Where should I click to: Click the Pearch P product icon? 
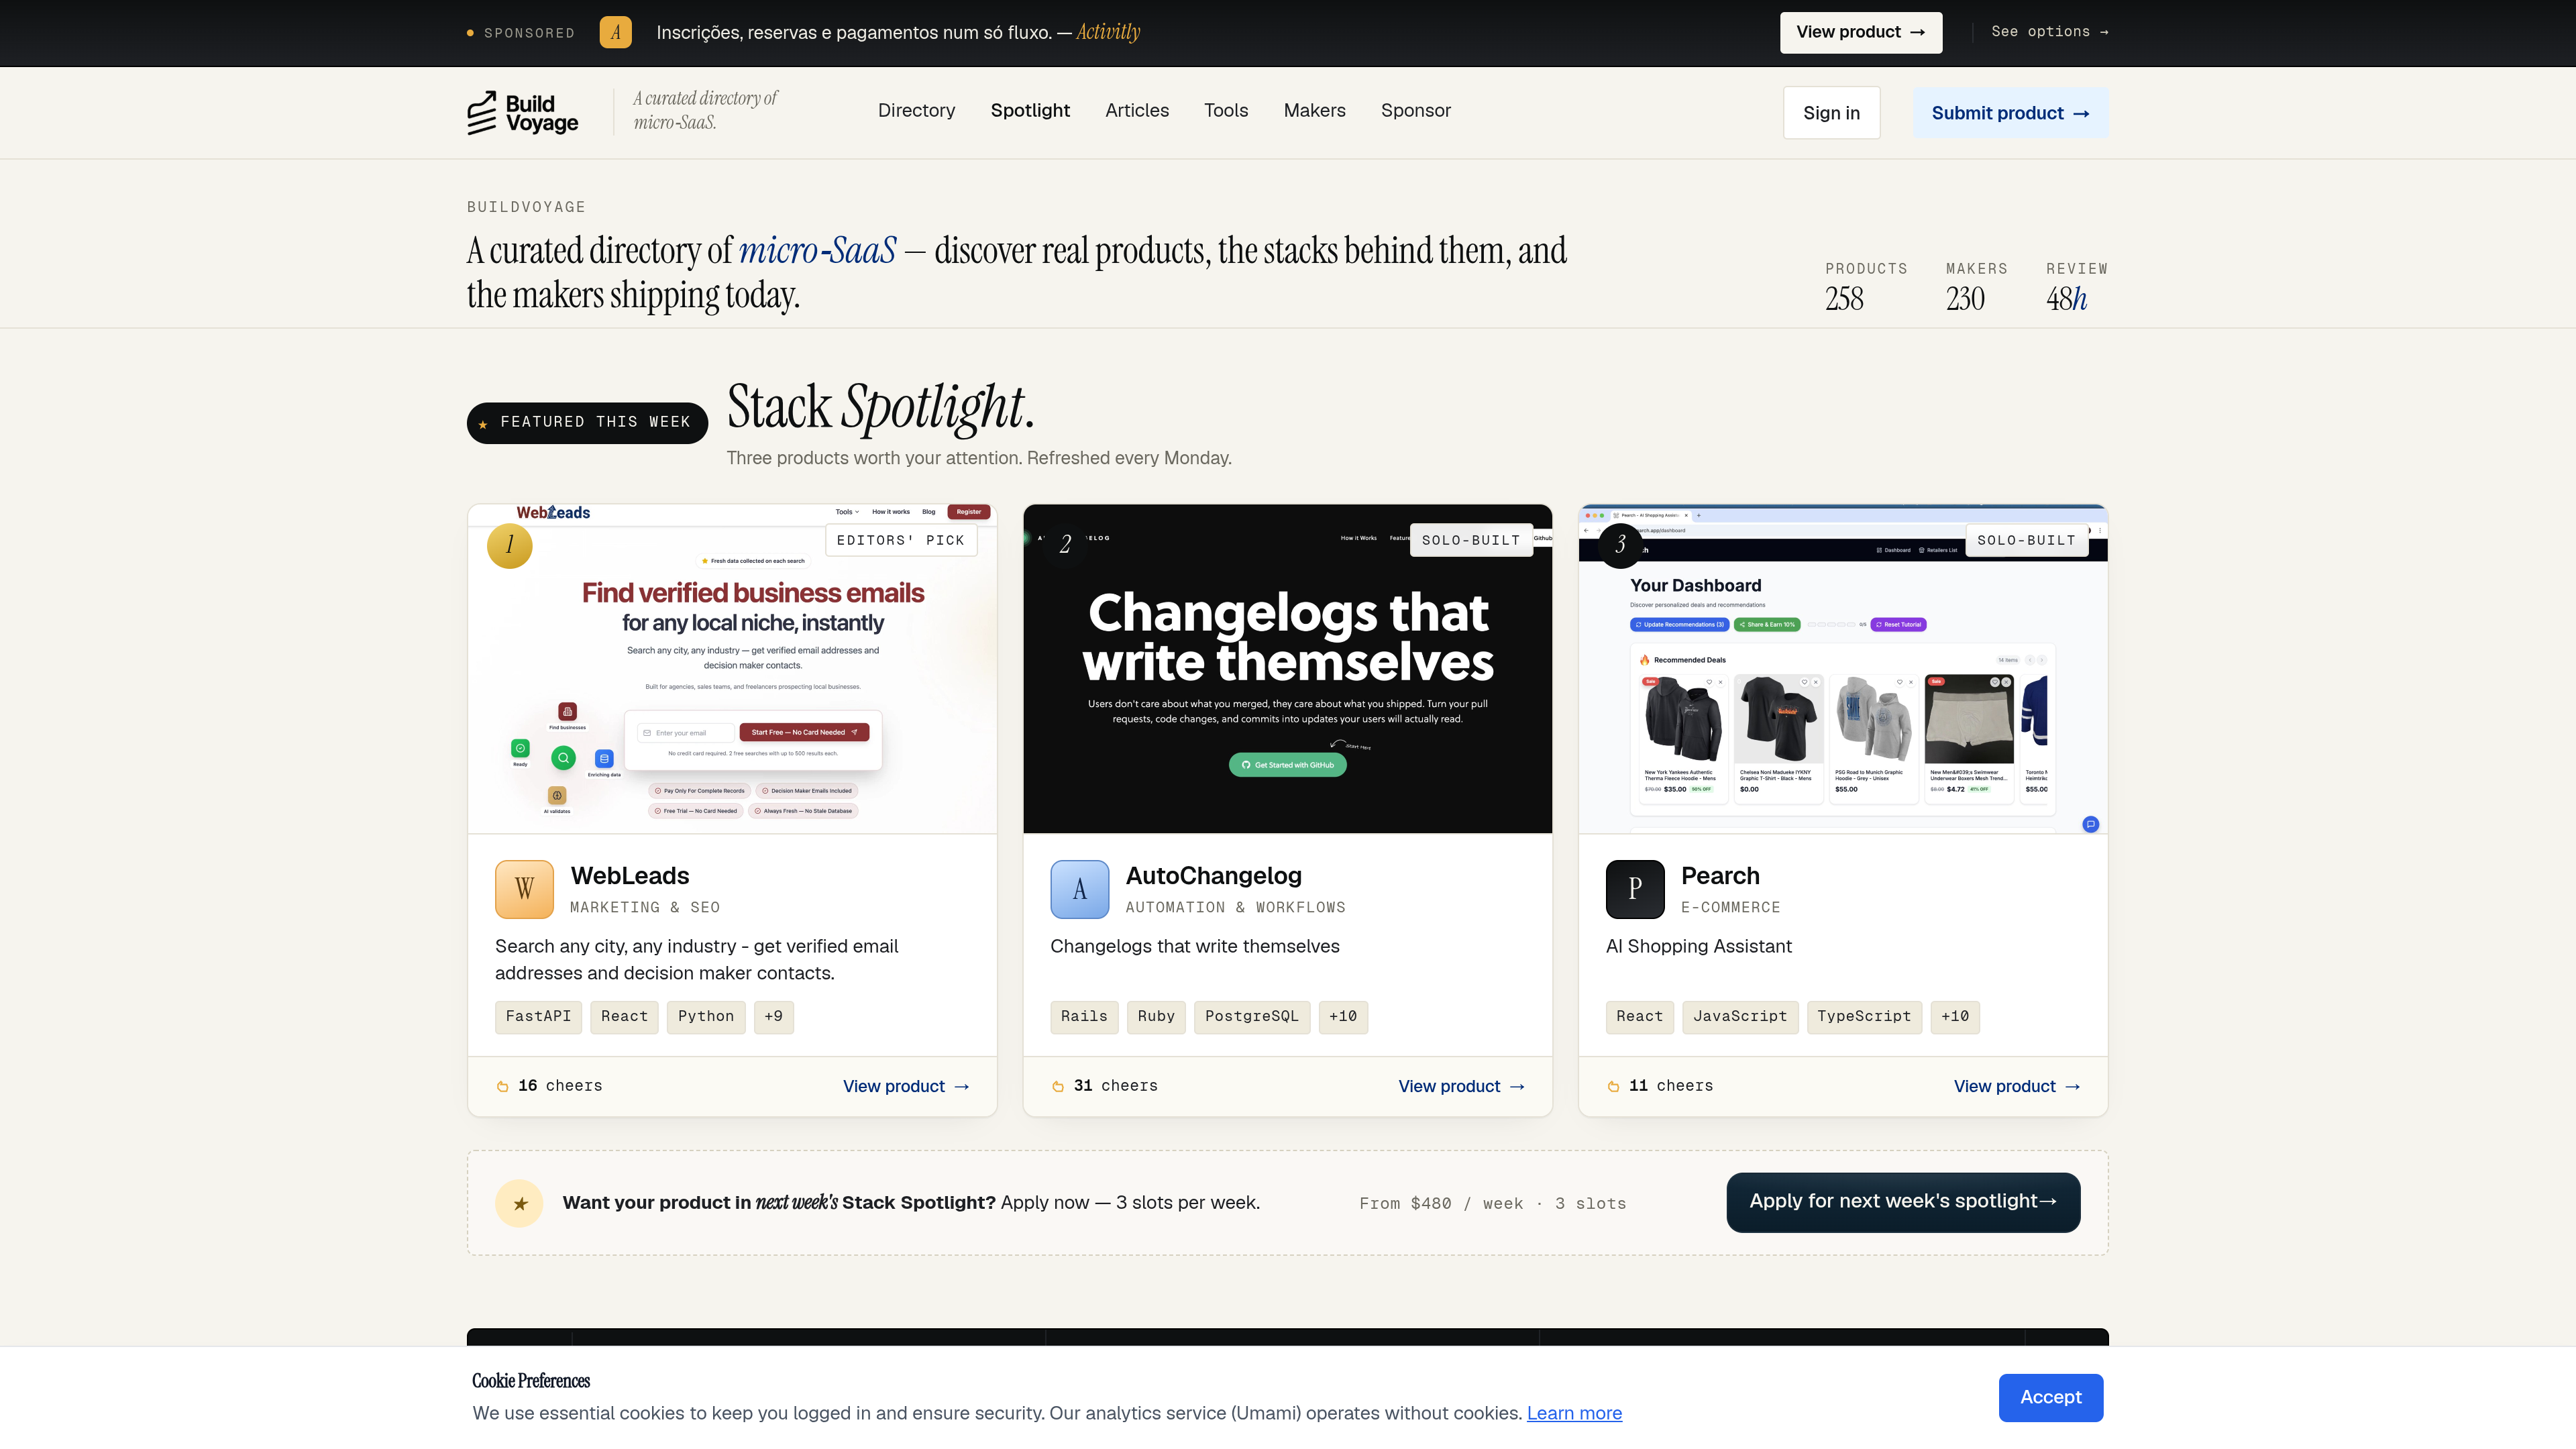pos(1635,889)
